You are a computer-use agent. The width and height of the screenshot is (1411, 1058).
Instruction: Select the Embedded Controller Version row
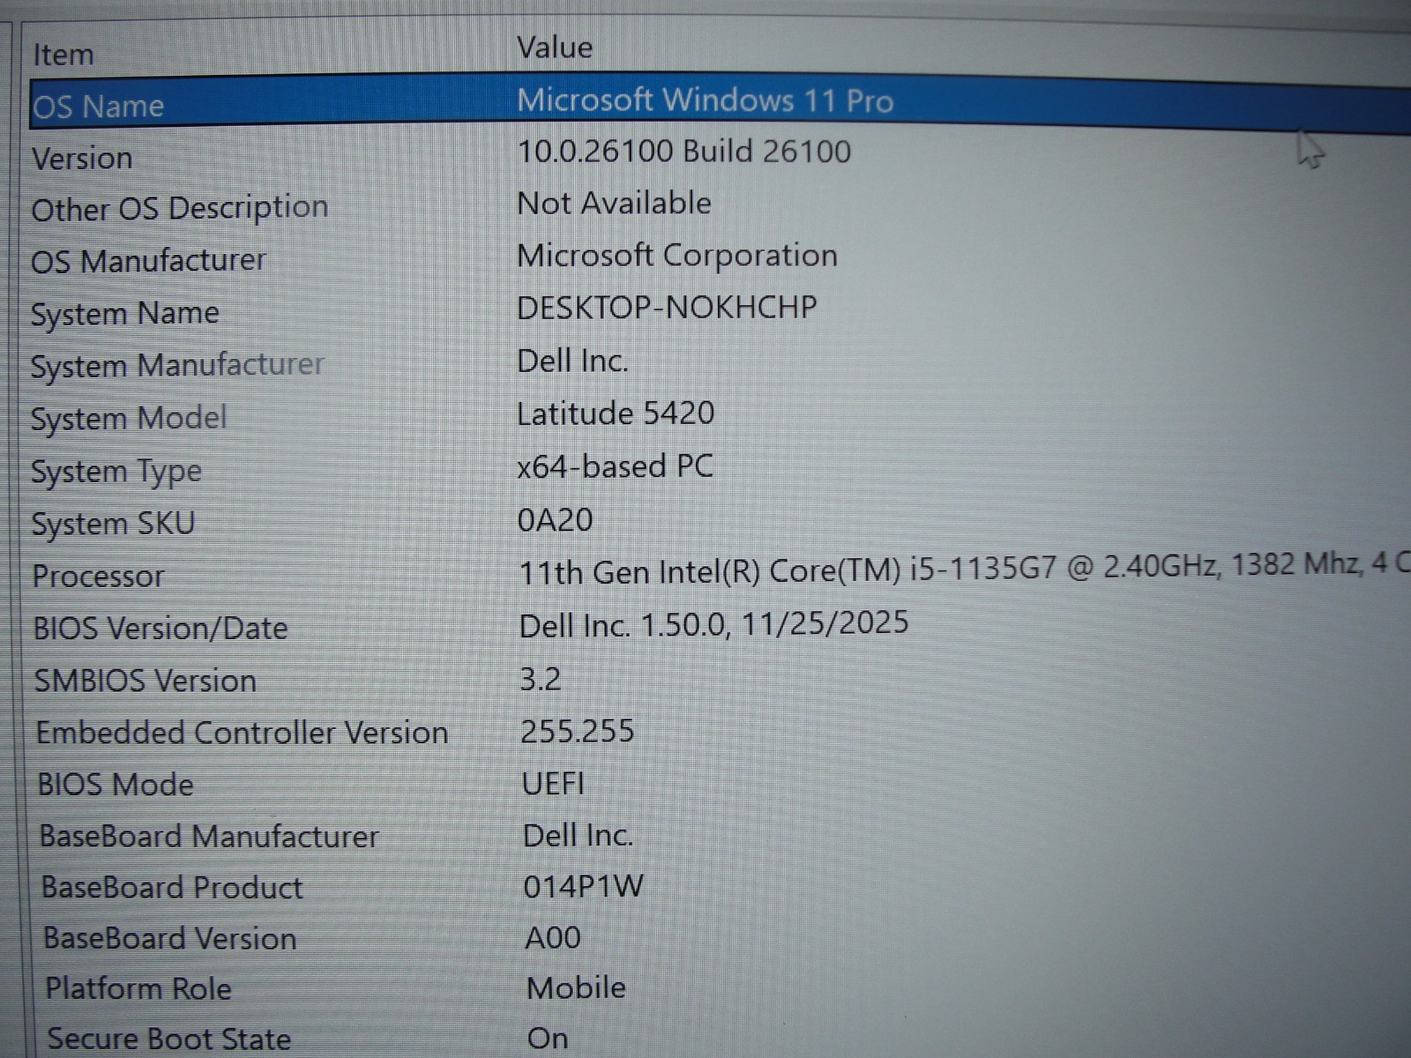(243, 733)
